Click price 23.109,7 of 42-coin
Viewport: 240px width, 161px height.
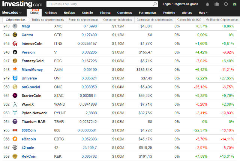(x=90, y=148)
